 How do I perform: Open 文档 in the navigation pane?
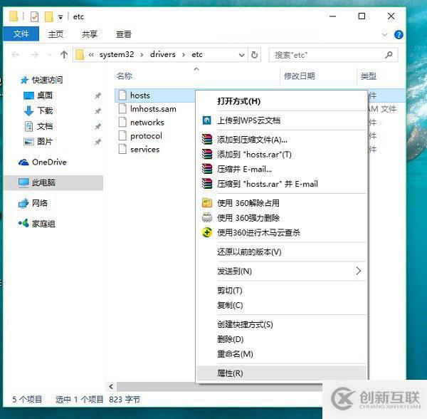38,126
